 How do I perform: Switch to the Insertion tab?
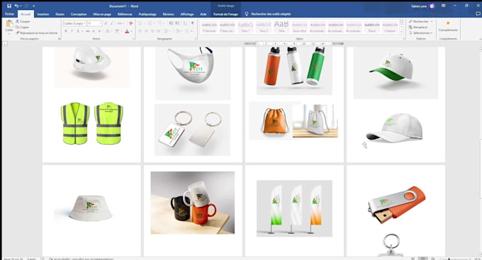[x=43, y=14]
